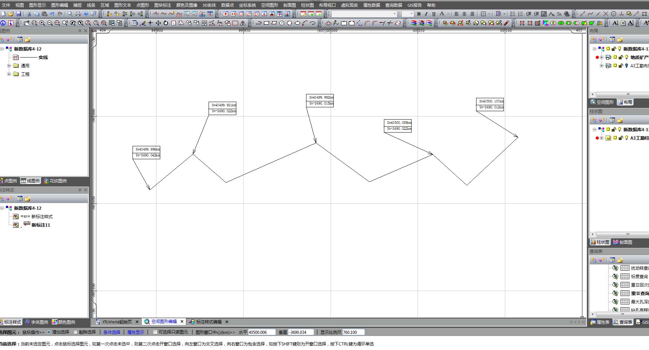Toggle Underline text formatting
This screenshot has height=350, width=649.
click(434, 14)
